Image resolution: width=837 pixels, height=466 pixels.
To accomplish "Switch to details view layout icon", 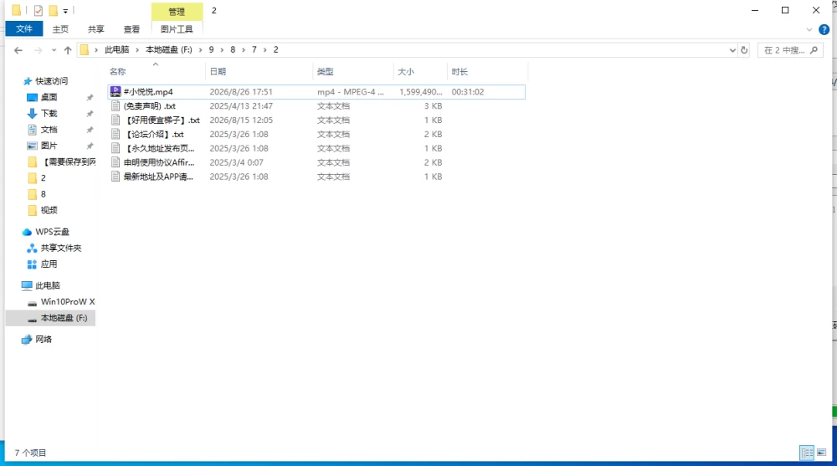I will (807, 453).
